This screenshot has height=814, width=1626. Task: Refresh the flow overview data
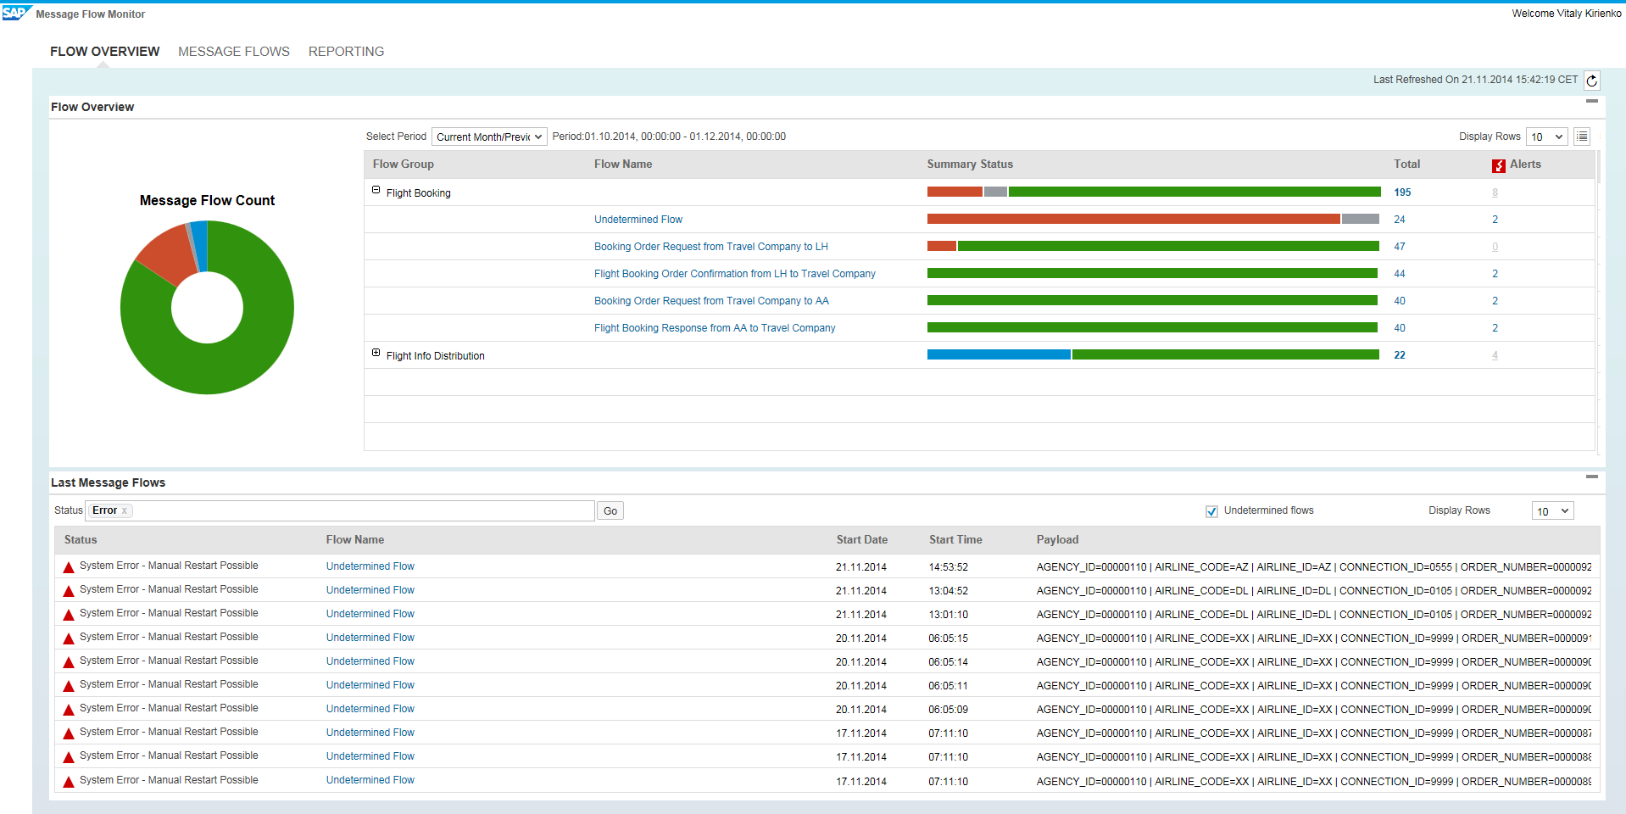coord(1592,81)
